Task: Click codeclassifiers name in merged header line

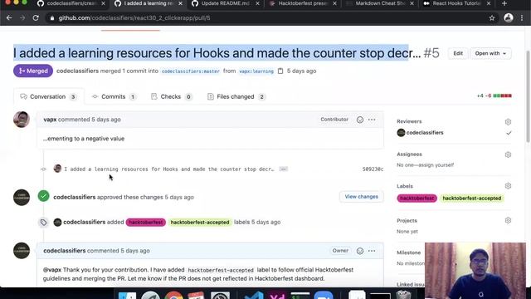Action: click(77, 71)
